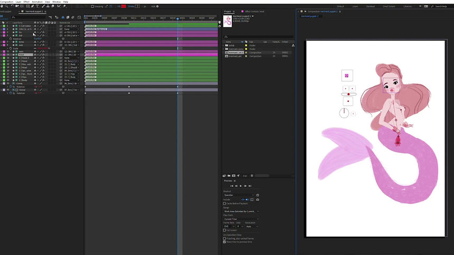Viewport: 454px width, 255px height.
Task: Open the Layer menu
Action: click(18, 2)
